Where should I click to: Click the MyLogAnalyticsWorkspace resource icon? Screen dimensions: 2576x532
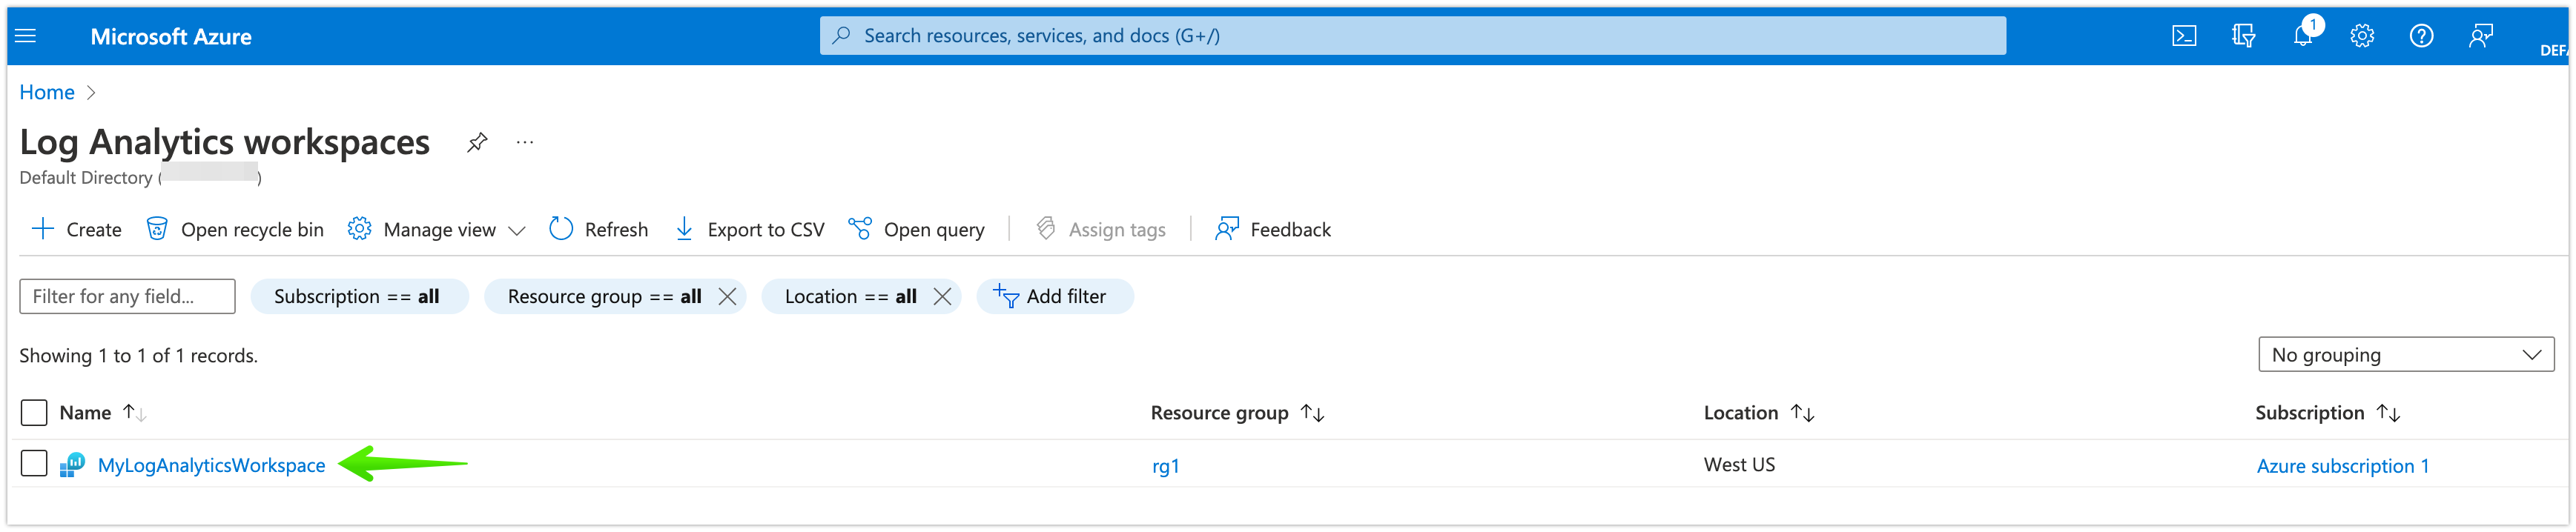[72, 465]
